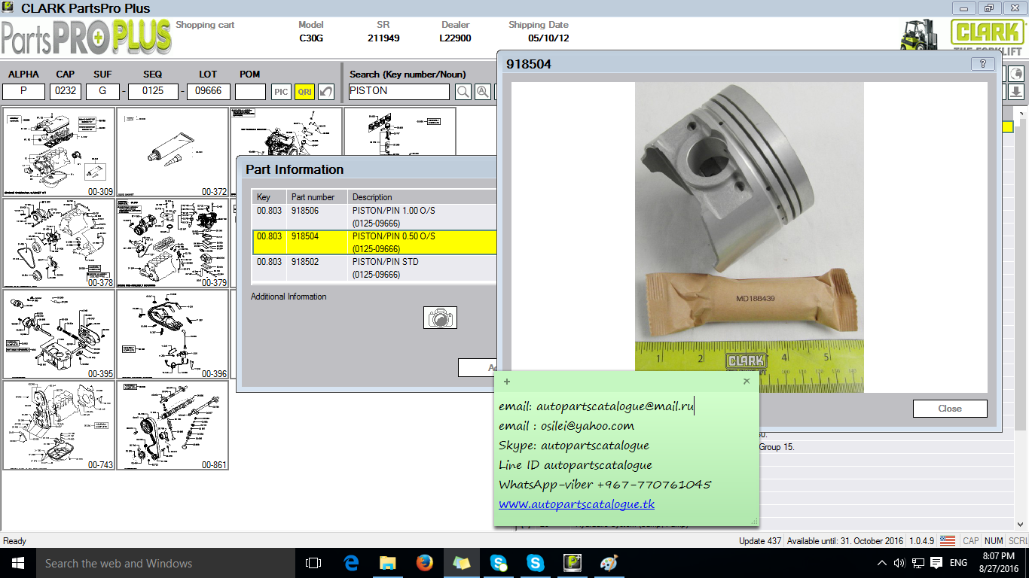Click the Search the web and Windows box

(164, 563)
